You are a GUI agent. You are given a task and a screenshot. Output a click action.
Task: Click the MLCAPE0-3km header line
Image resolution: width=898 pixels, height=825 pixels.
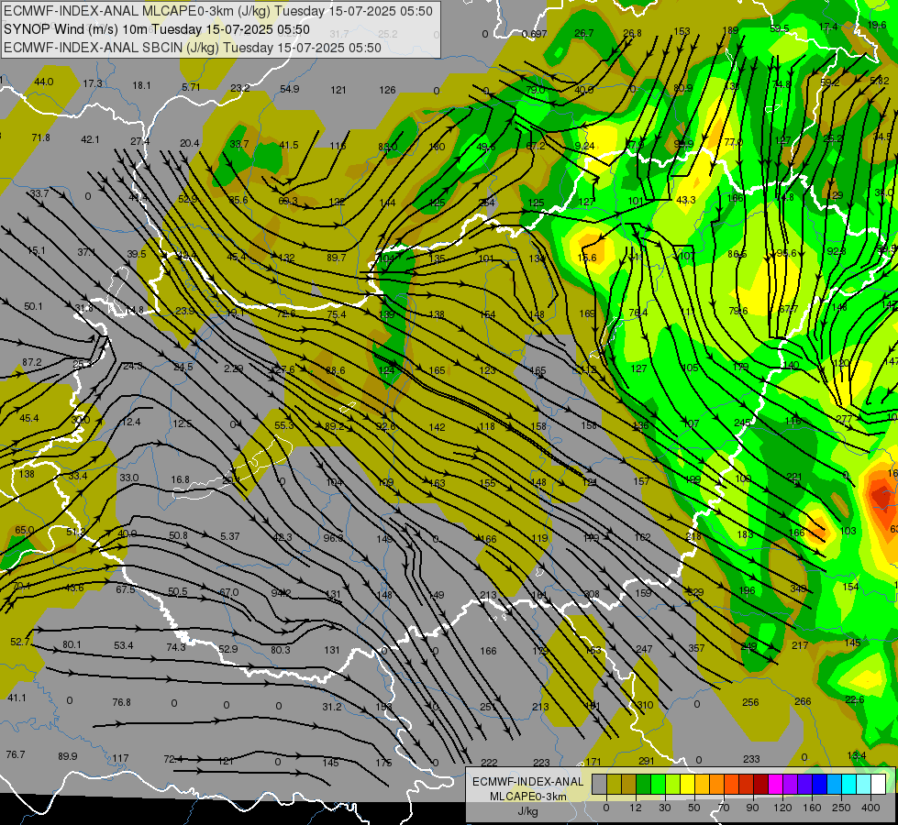click(x=218, y=11)
